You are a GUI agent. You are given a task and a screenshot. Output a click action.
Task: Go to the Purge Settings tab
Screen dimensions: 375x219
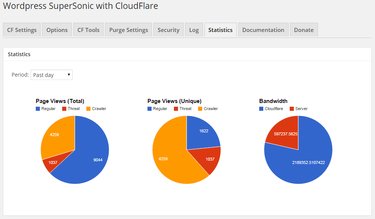(128, 30)
